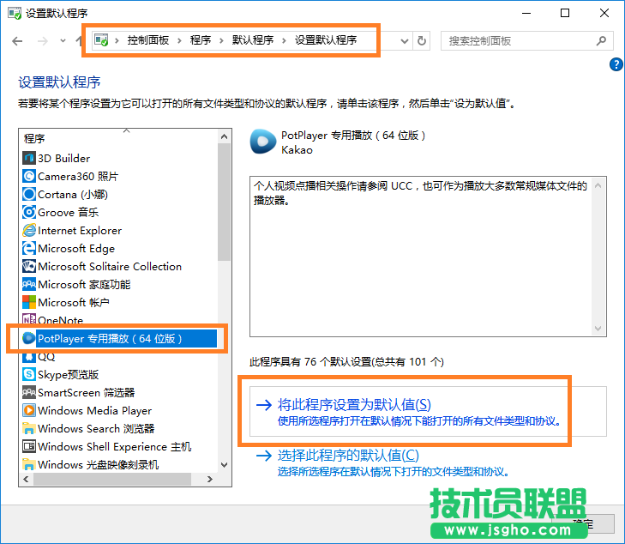Image resolution: width=625 pixels, height=544 pixels.
Task: Click the Microsoft Solitaire Collection icon
Action: 28,266
